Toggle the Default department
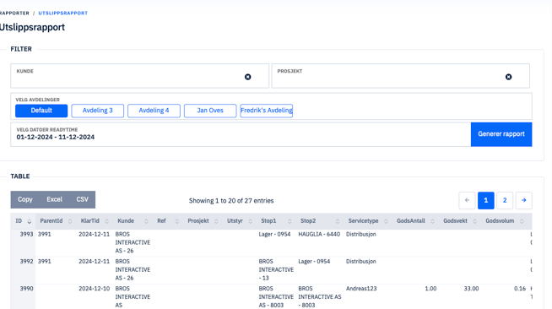This screenshot has height=309, width=552. pos(41,111)
